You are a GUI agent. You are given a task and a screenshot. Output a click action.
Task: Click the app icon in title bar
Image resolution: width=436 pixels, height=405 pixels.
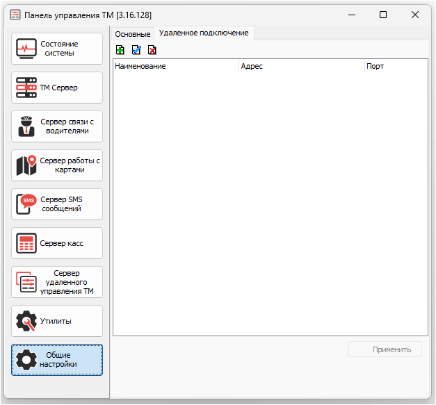[x=15, y=15]
